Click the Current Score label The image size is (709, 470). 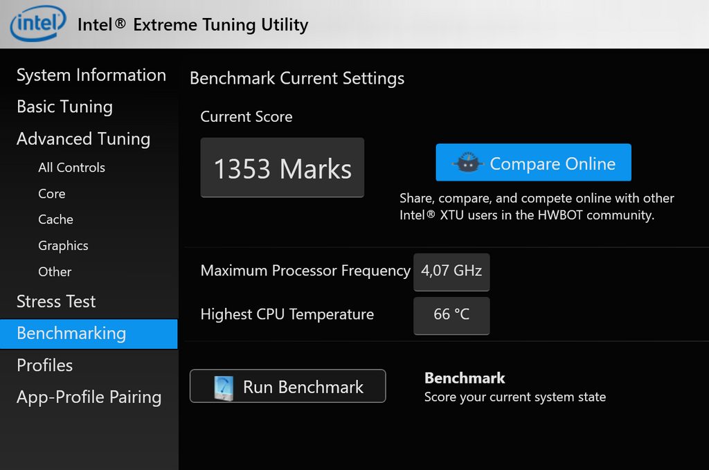246,116
